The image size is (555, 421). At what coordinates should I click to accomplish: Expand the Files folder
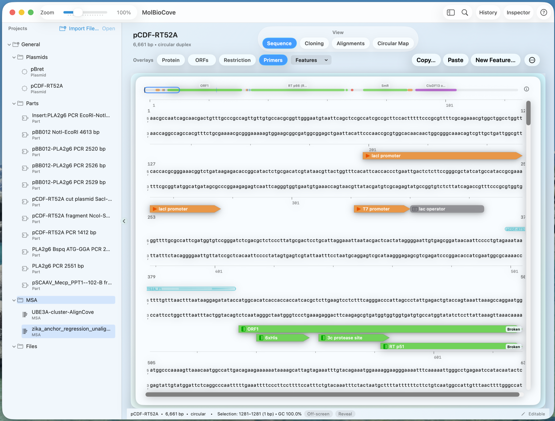[x=14, y=346]
